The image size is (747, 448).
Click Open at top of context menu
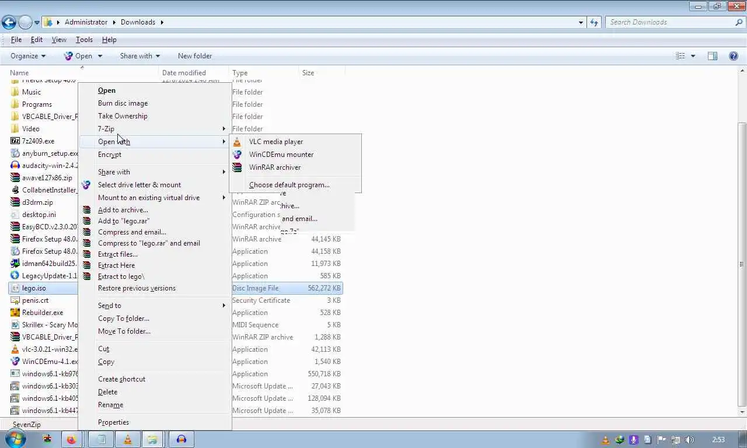[x=107, y=90]
